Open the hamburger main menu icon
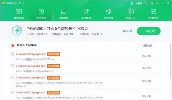Viewport: 172px width, 100px height. click(157, 3)
